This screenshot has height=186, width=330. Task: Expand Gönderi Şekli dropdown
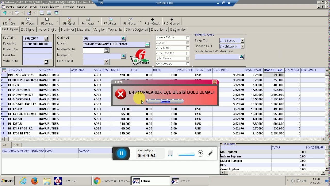242,46
